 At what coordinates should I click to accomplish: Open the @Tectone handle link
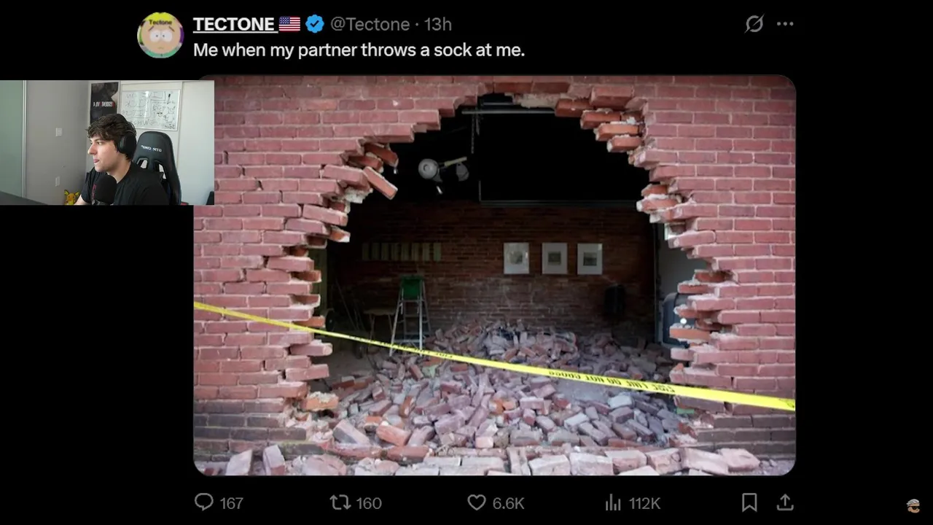pyautogui.click(x=370, y=24)
